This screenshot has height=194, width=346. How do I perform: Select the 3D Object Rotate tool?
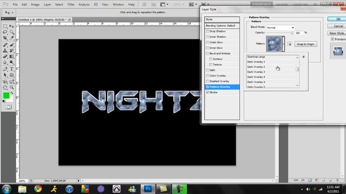[5, 82]
